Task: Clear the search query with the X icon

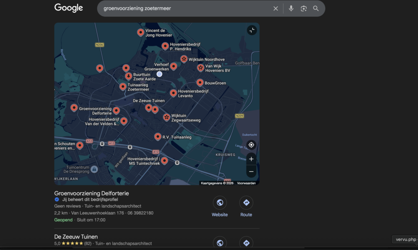Action: point(276,8)
